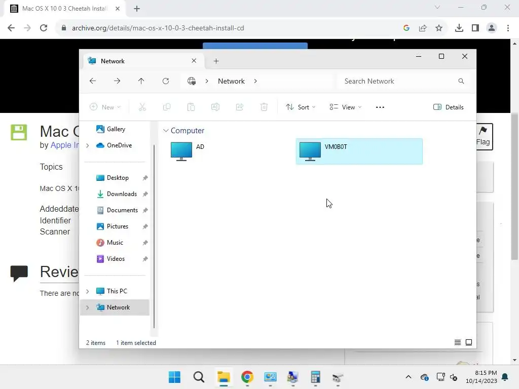This screenshot has width=519, height=389.
Task: Open the See more ellipsis menu
Action: 380,107
